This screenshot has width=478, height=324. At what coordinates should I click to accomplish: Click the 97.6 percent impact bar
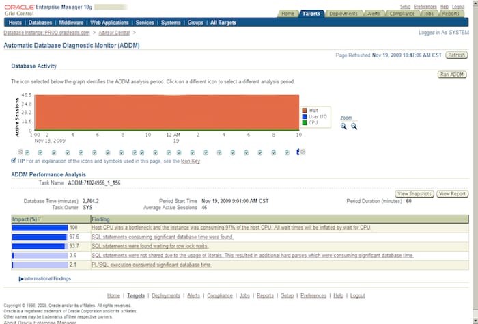(x=40, y=237)
